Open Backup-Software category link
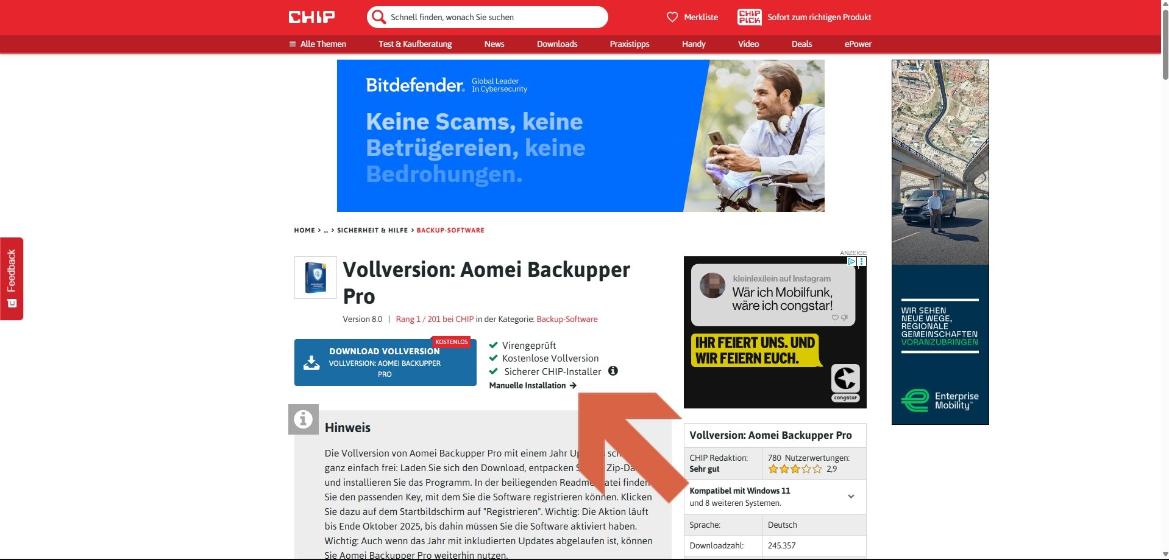 pyautogui.click(x=567, y=319)
